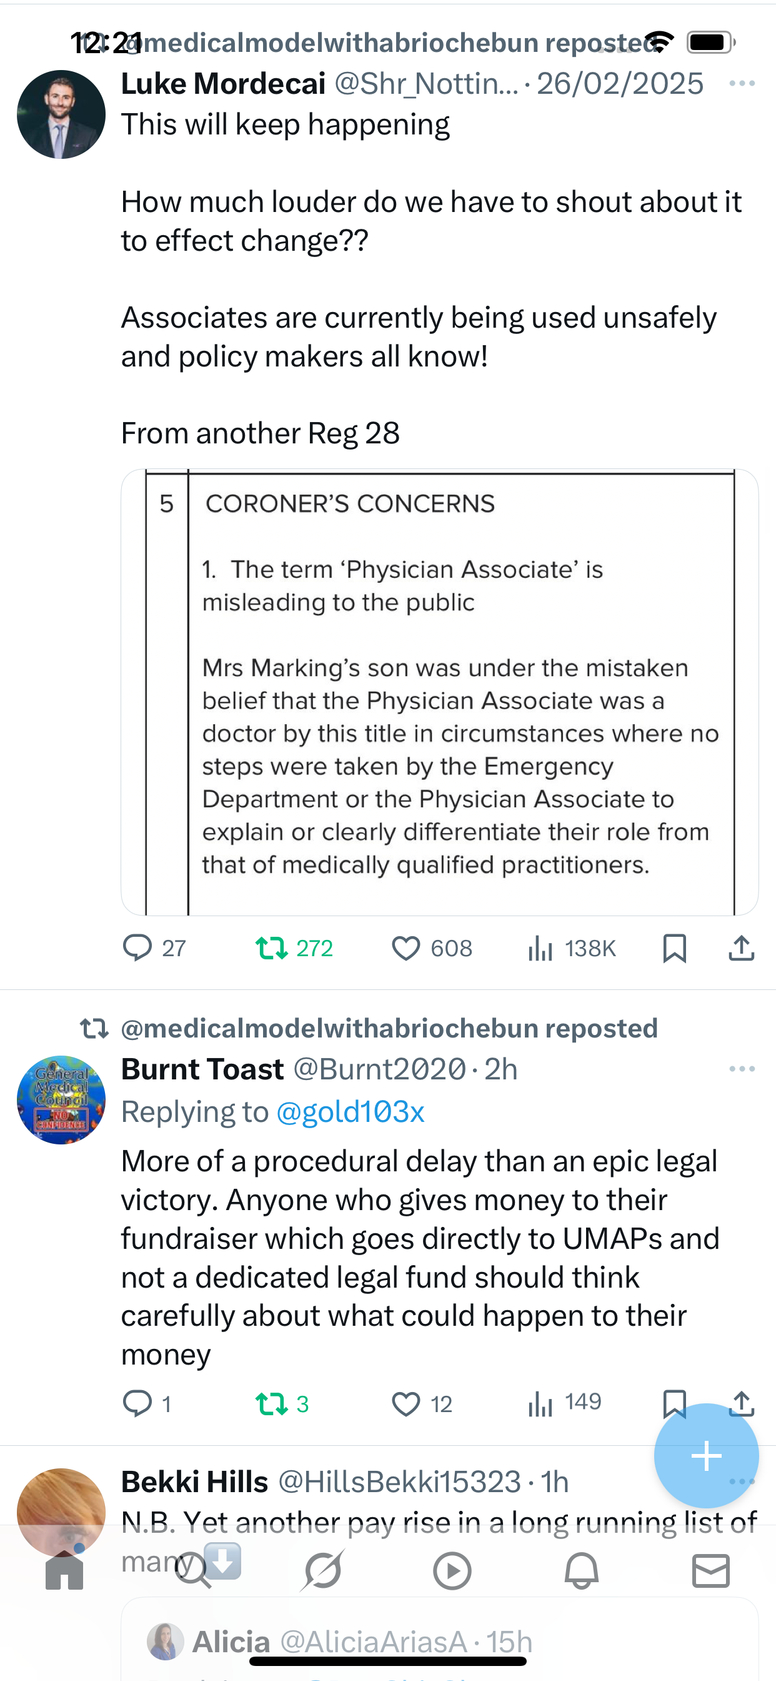This screenshot has height=1681, width=776.
Task: View analytics for the 138K views post
Action: pyautogui.click(x=540, y=948)
